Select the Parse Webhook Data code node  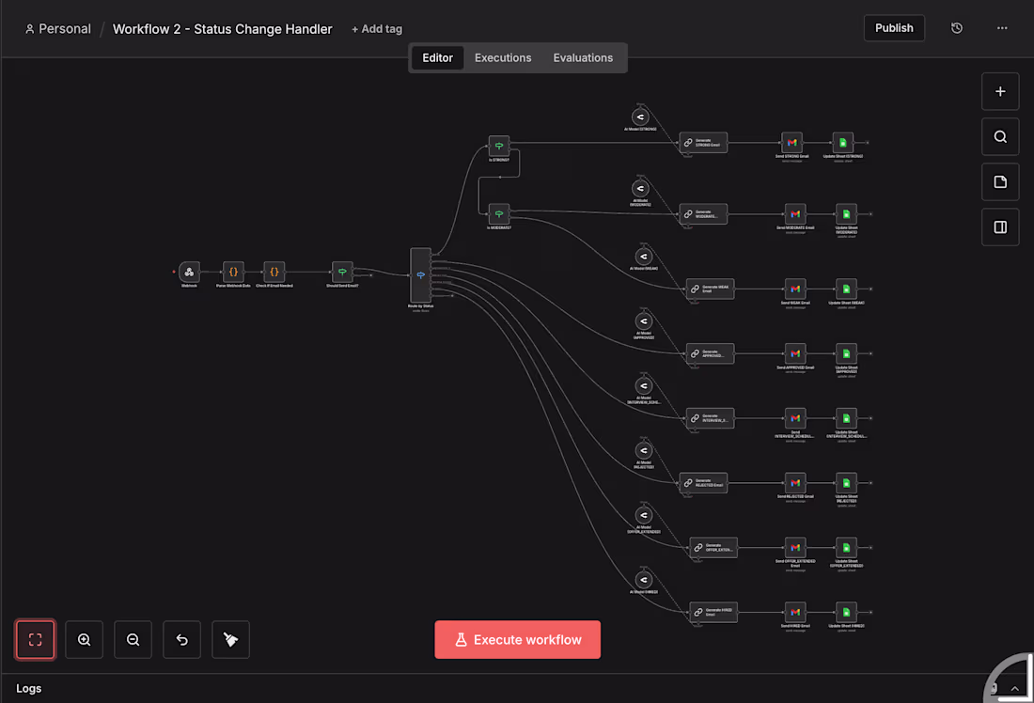point(233,273)
